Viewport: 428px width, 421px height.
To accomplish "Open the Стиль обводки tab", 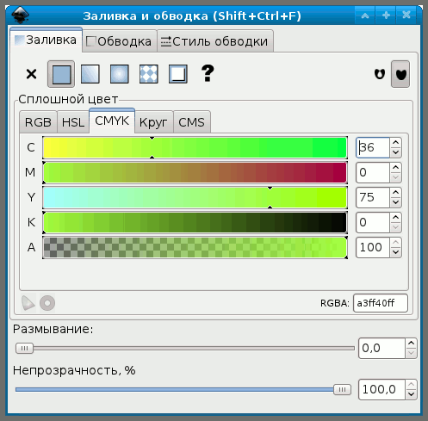I will (x=214, y=41).
